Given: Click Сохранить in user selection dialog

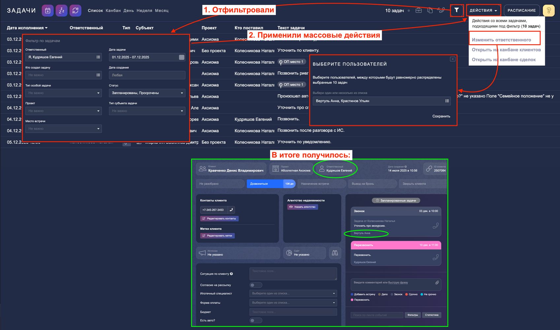Looking at the screenshot, I should [x=441, y=116].
